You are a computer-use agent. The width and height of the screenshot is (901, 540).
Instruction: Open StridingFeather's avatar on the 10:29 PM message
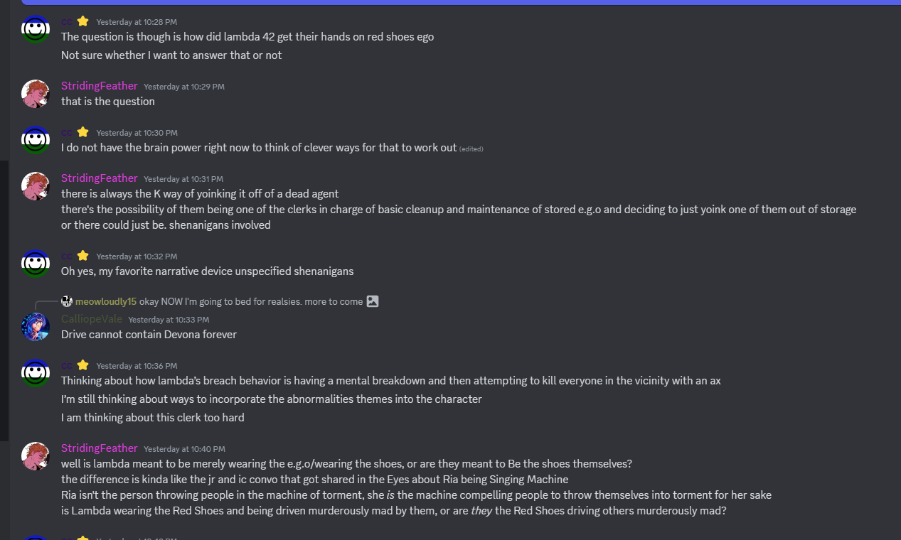[36, 94]
